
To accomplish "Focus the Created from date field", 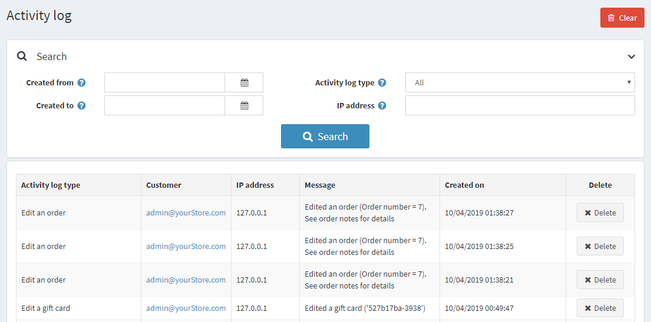I will pyautogui.click(x=164, y=83).
